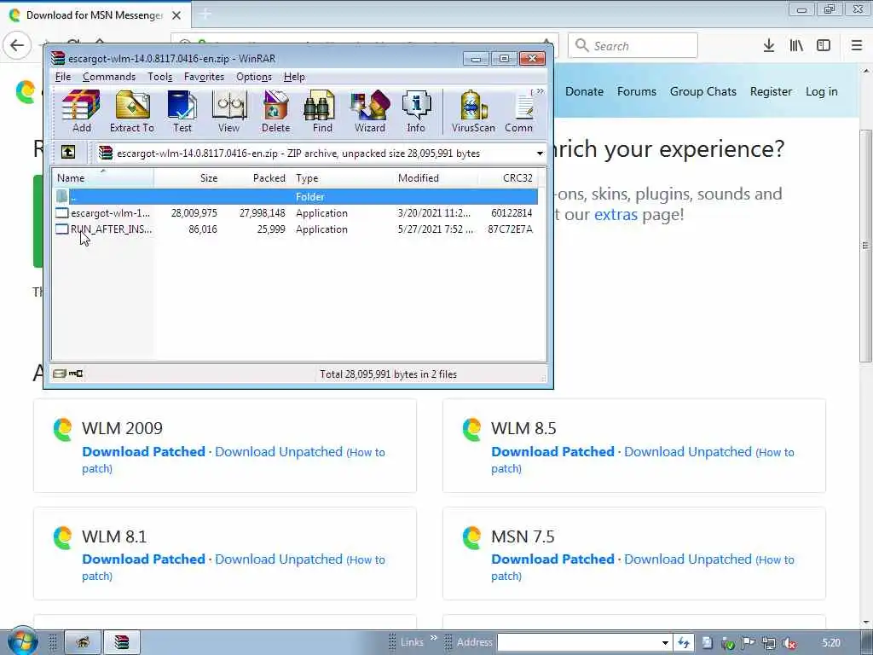Open the Donate link
The width and height of the screenshot is (873, 655).
point(584,91)
